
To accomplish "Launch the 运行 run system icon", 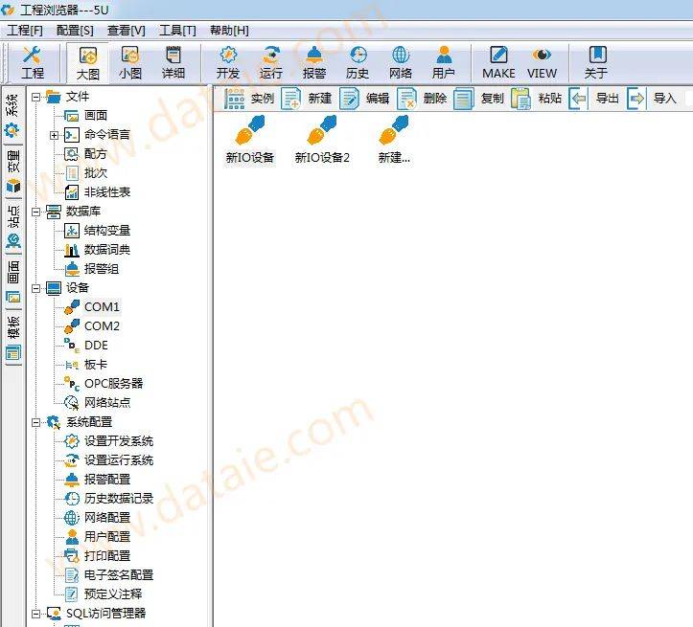I will pyautogui.click(x=270, y=62).
